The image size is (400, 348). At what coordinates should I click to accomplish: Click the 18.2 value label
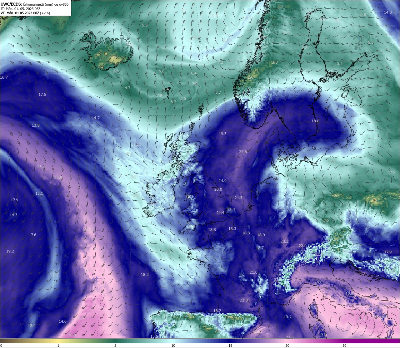click(217, 311)
